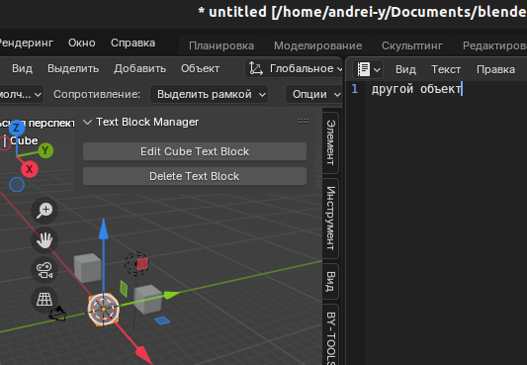The width and height of the screenshot is (527, 365).
Task: Select the light object dashed circle
Action: [136, 264]
